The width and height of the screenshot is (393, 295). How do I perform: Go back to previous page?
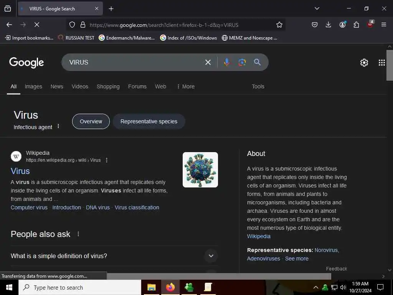coord(9,25)
